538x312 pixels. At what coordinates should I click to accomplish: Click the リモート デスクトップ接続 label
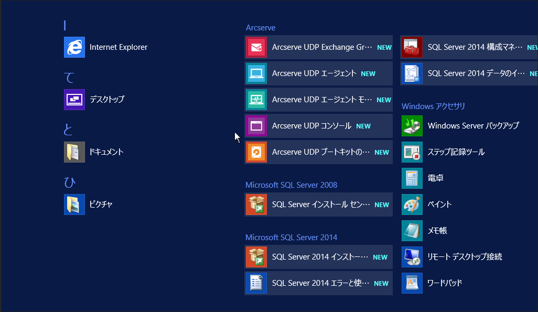(x=465, y=257)
